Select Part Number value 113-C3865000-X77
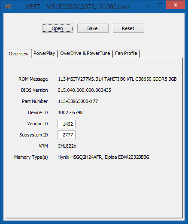Screen dimensions: 188x224 [78, 101]
